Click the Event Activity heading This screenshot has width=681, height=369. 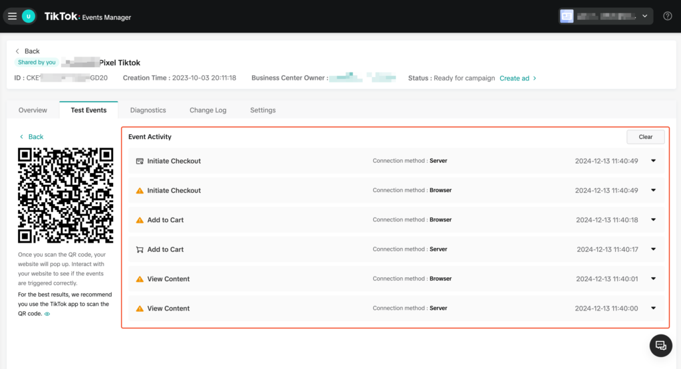150,137
